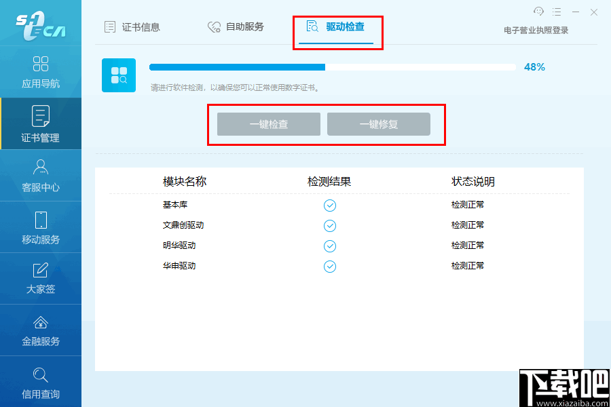This screenshot has height=407, width=611.
Task: Click the check mark for 文鼎创驱动
Action: coord(330,225)
